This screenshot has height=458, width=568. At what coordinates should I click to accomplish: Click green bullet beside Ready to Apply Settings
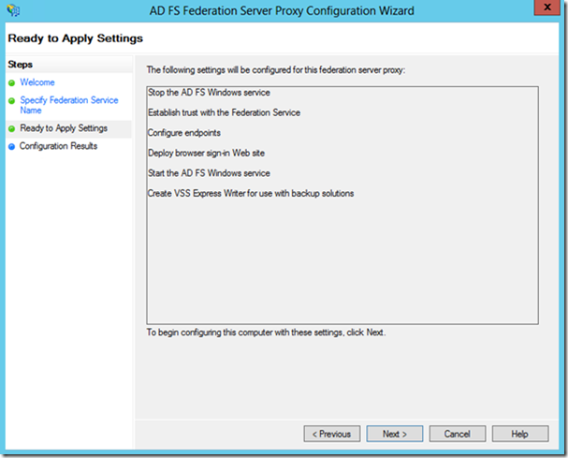coord(11,128)
